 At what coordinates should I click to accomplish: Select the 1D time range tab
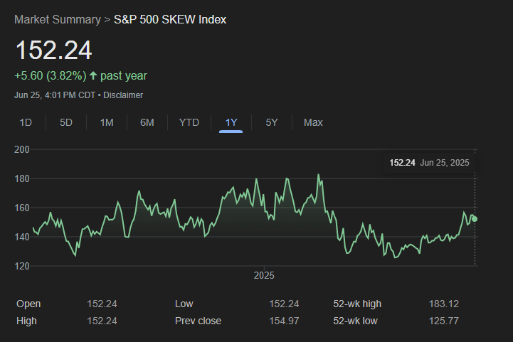click(26, 122)
